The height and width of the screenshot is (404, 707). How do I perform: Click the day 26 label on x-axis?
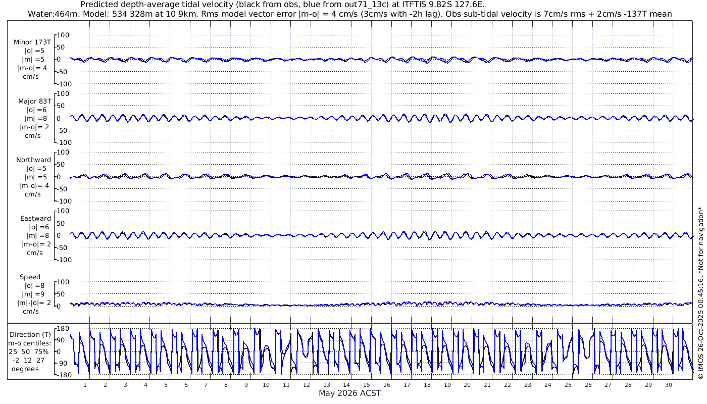(x=588, y=385)
